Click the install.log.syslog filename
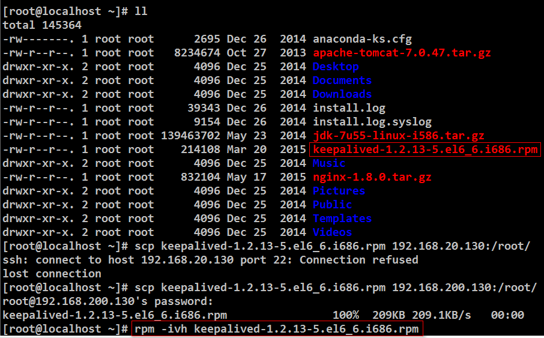 tap(372, 122)
